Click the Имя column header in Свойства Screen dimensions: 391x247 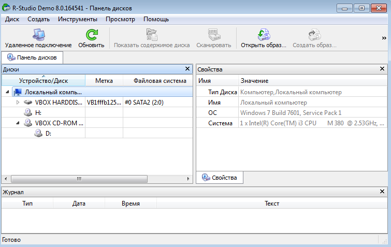click(218, 80)
